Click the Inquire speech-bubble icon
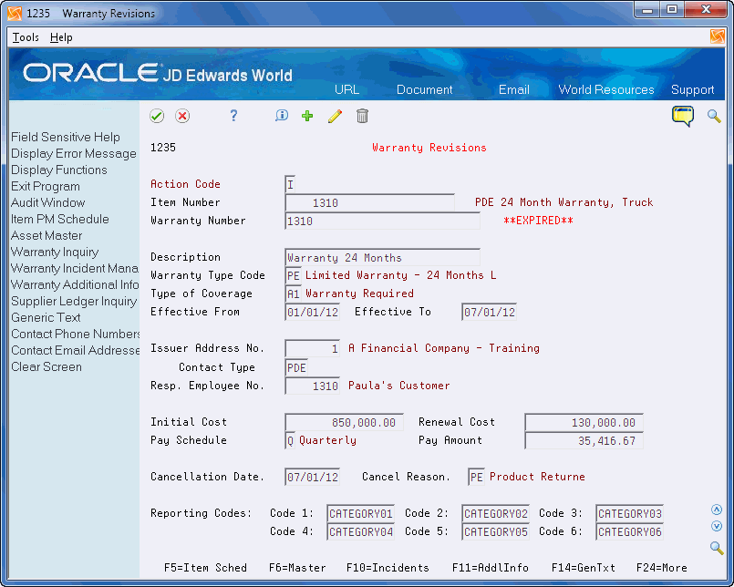 pos(282,115)
